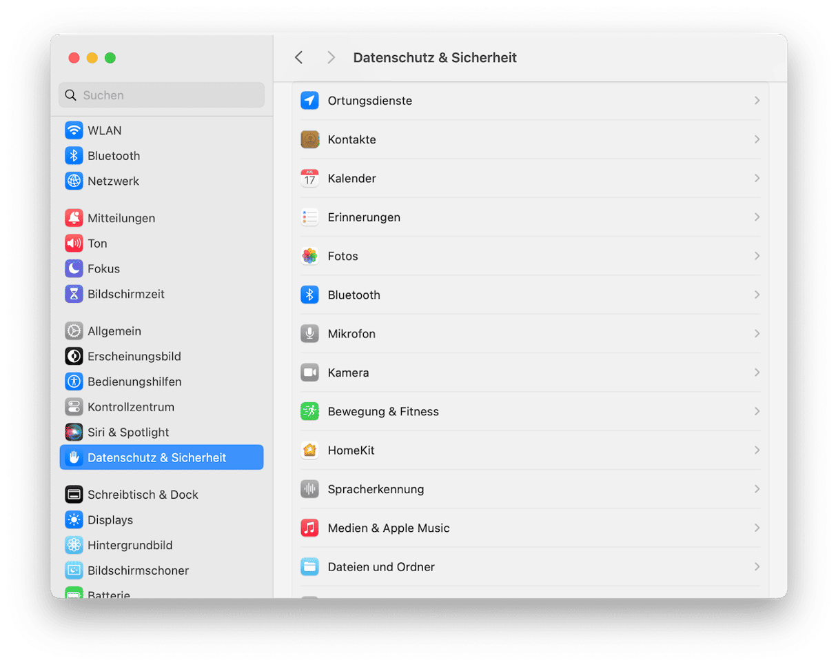Click the Erinnerungen list icon
This screenshot has width=838, height=665.
click(309, 217)
